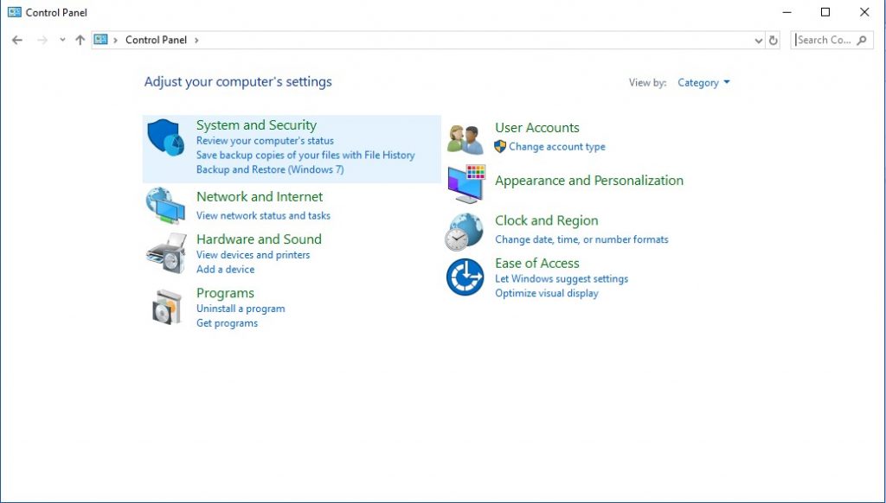
Task: Open Review your computer's status
Action: pyautogui.click(x=265, y=141)
